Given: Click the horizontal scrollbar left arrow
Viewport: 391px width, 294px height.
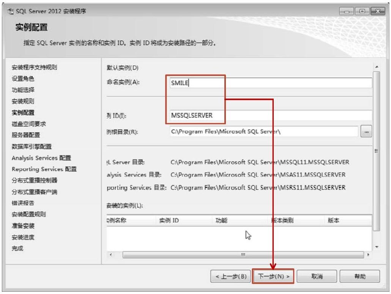Looking at the screenshot, I should click(x=111, y=255).
